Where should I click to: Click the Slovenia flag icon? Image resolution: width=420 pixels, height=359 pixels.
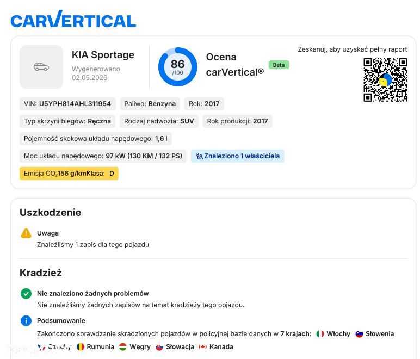359,334
